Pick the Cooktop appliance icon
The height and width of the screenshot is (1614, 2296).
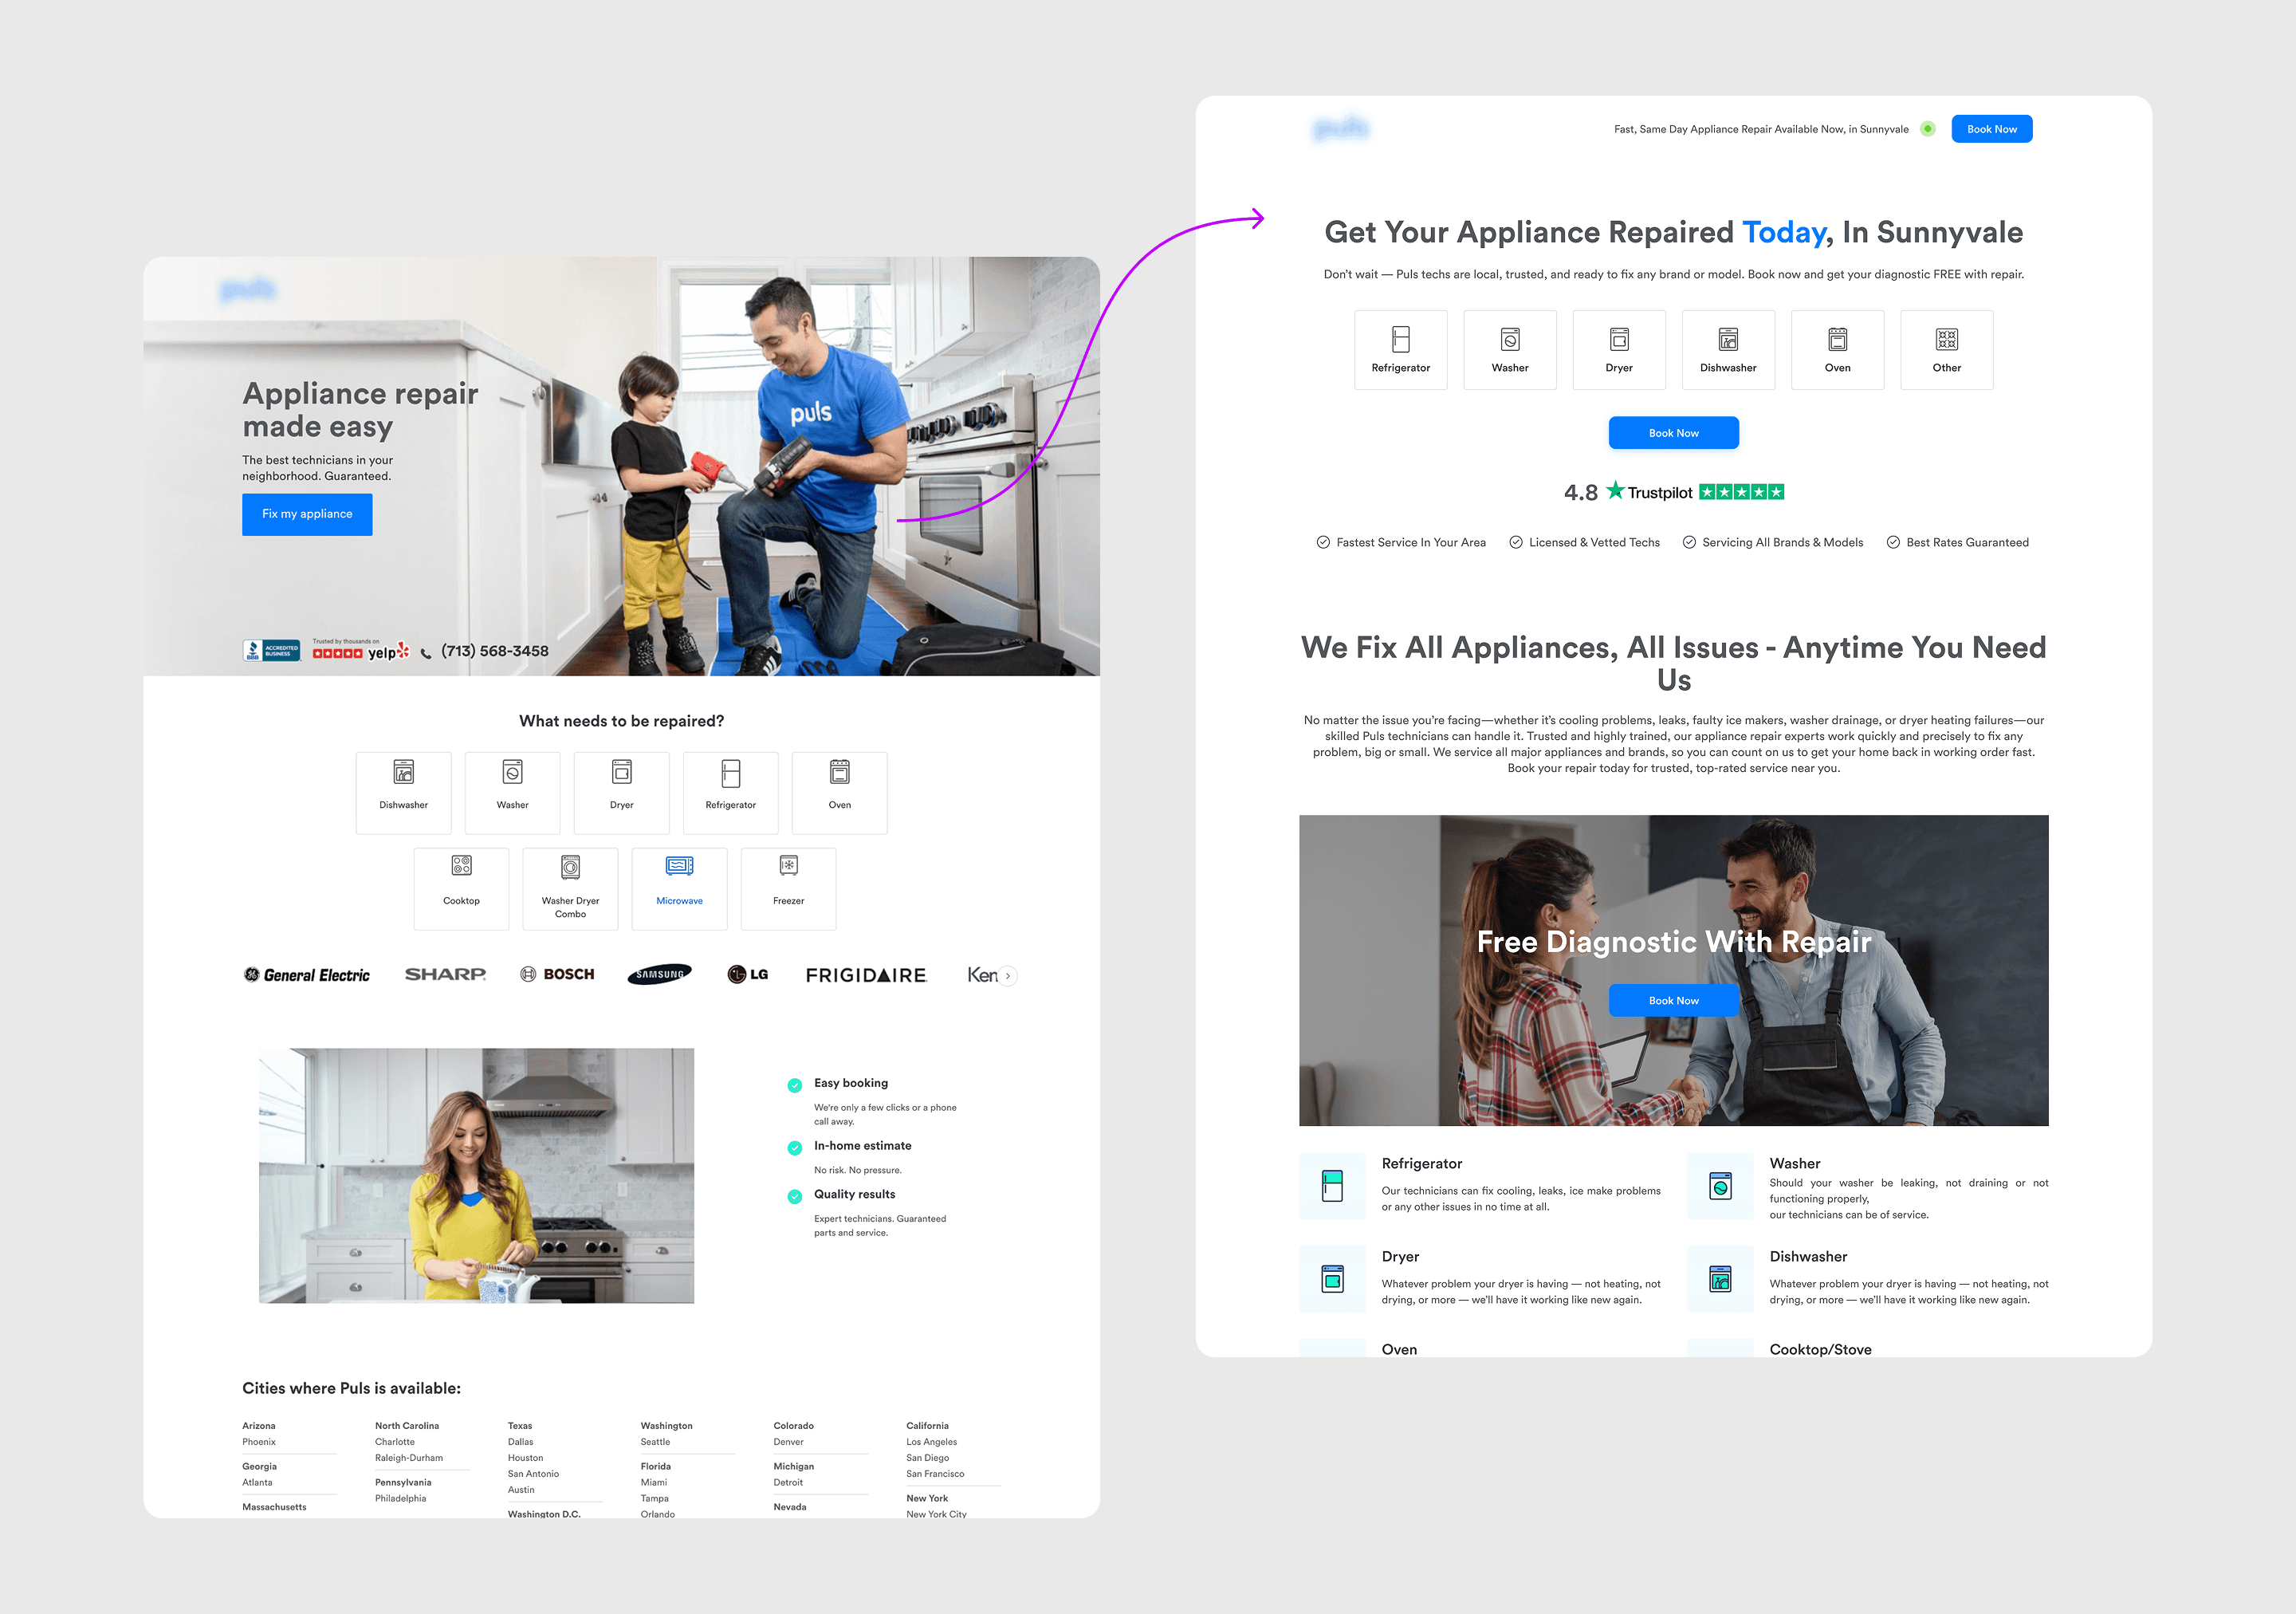(461, 867)
